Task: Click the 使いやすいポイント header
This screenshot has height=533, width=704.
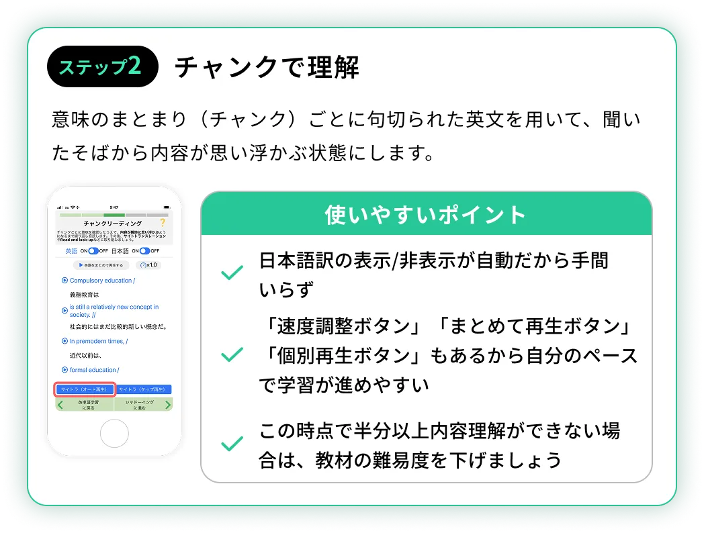Action: coord(426,214)
